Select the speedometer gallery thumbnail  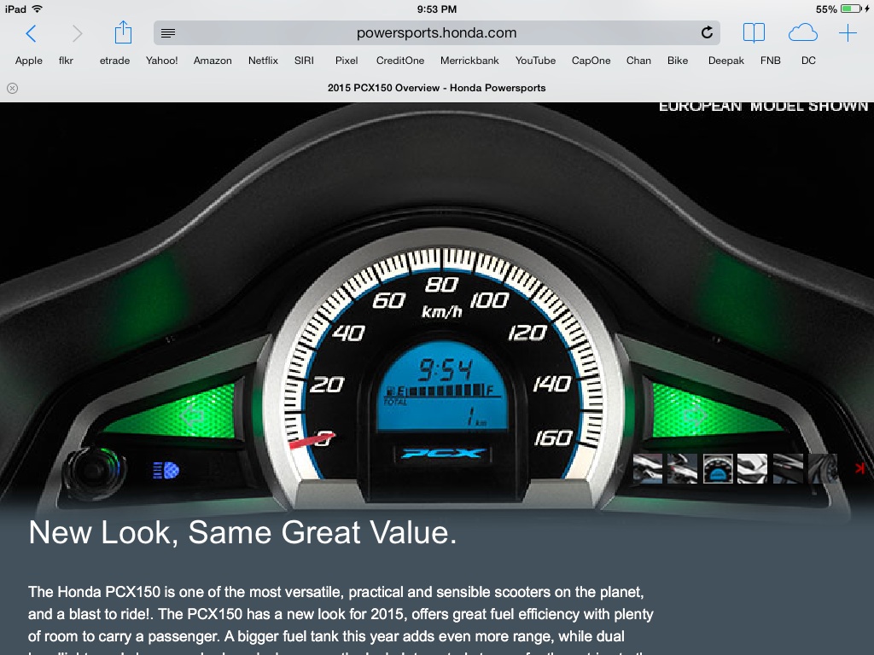[x=718, y=468]
